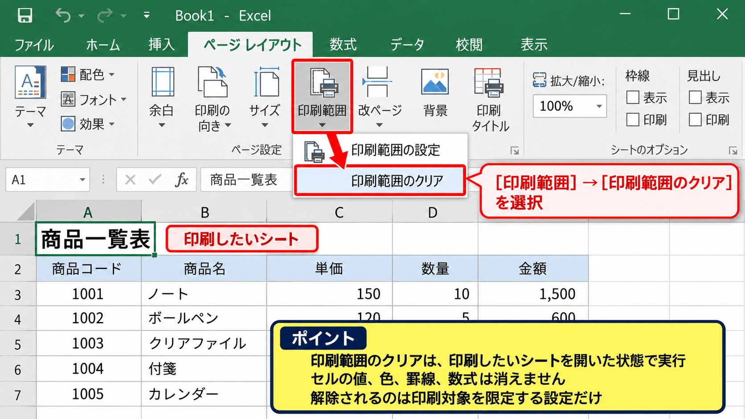745x419 pixels.
Task: Switch to the ファイル tab
Action: pos(34,45)
